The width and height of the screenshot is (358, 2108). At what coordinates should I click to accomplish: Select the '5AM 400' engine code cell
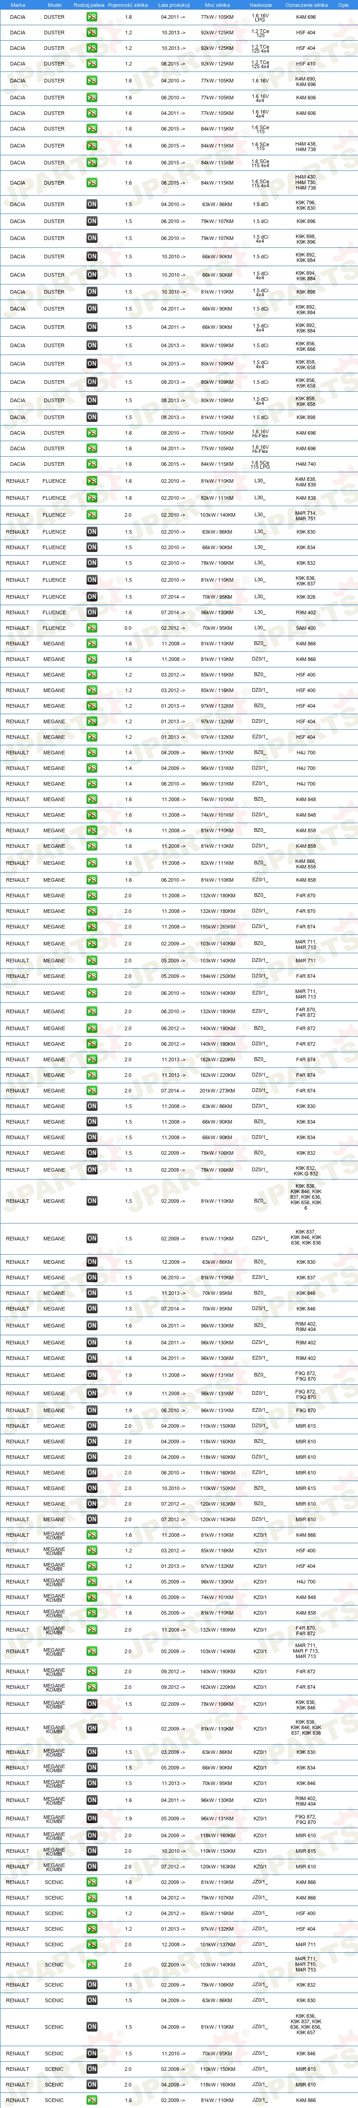pos(306,628)
